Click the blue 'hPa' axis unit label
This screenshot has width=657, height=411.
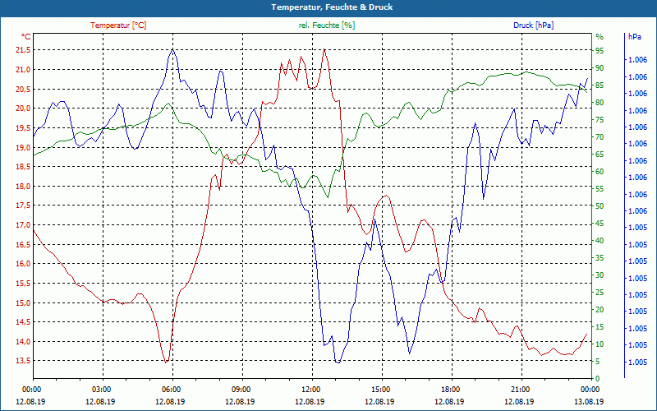[x=634, y=37]
